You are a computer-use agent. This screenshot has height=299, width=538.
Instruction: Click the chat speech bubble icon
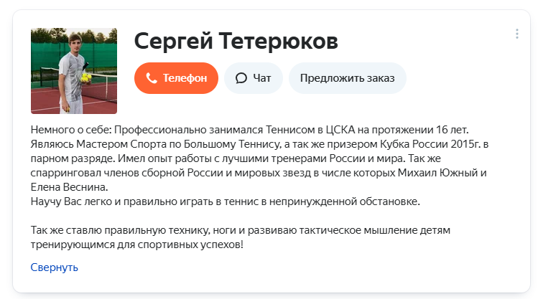tap(241, 78)
